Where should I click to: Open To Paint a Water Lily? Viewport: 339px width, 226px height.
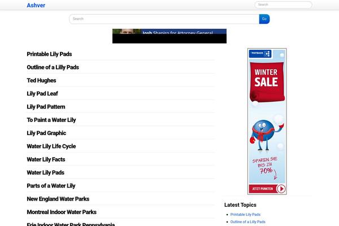(51, 120)
